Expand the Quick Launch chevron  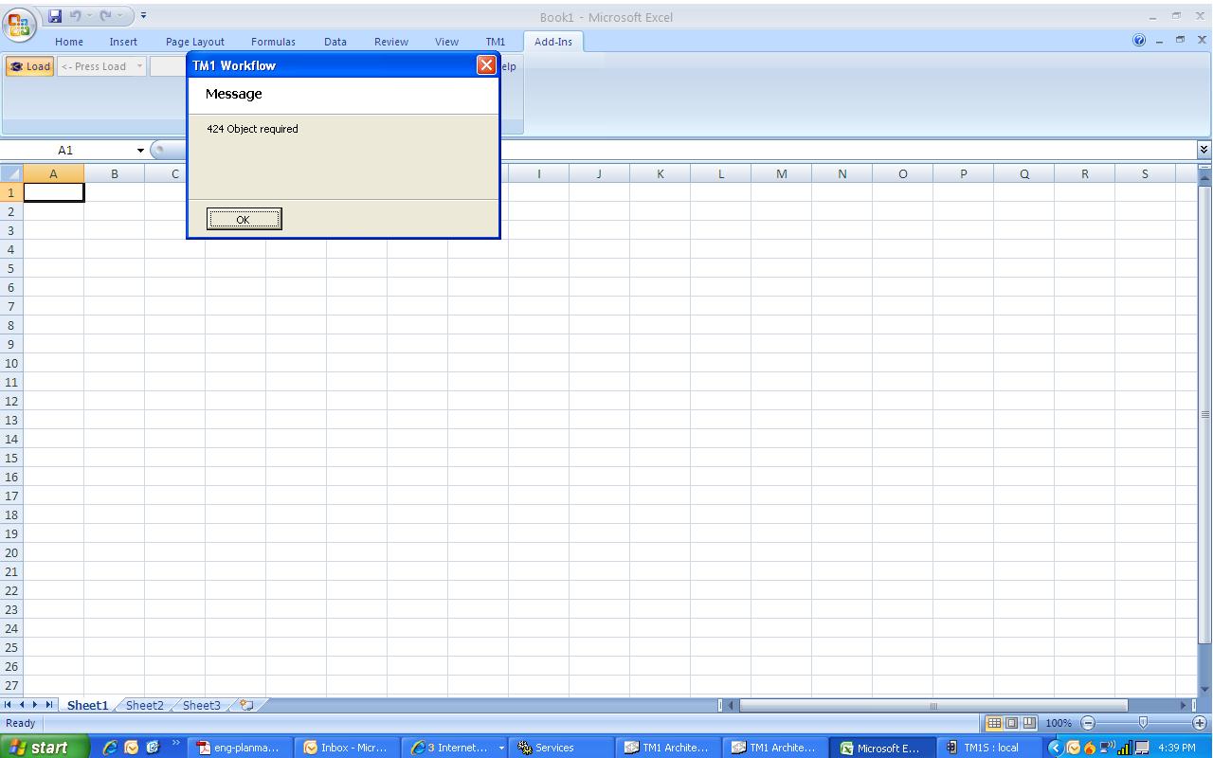(x=175, y=743)
